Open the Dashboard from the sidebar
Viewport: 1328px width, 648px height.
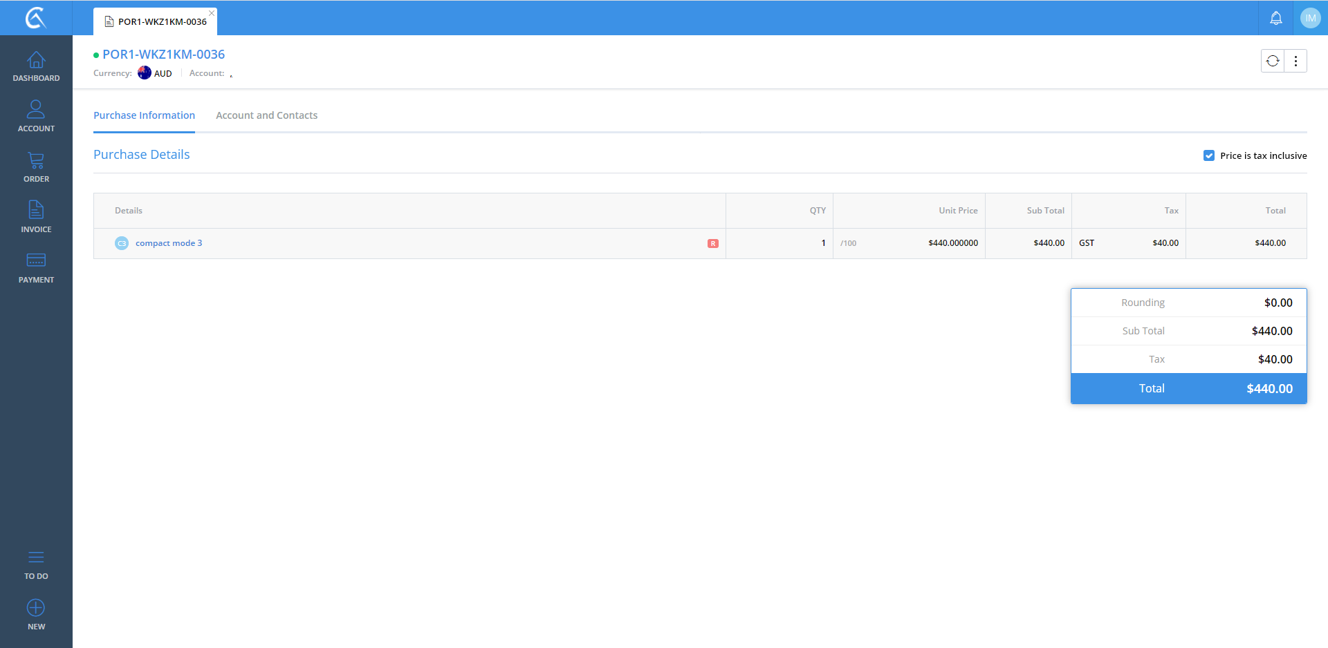pos(36,66)
